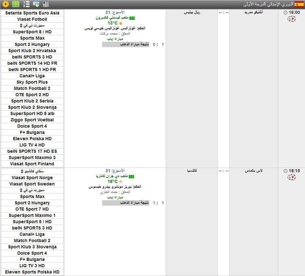This screenshot has height=276, width=305.
Task: Click the numbered list standings icon
Action: tap(26, 4)
